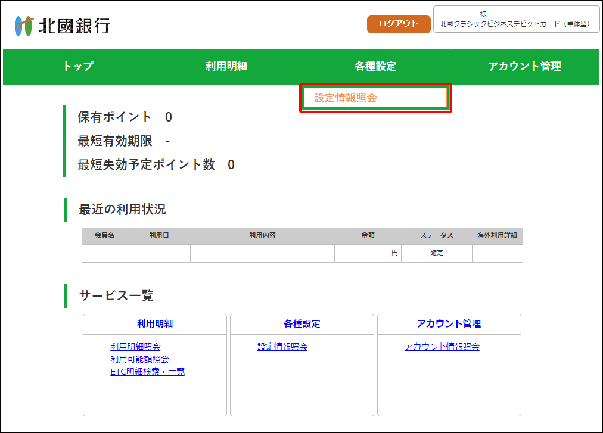Screen dimensions: 603x433
Task: Select the 確定 status cell in table
Action: 437,253
